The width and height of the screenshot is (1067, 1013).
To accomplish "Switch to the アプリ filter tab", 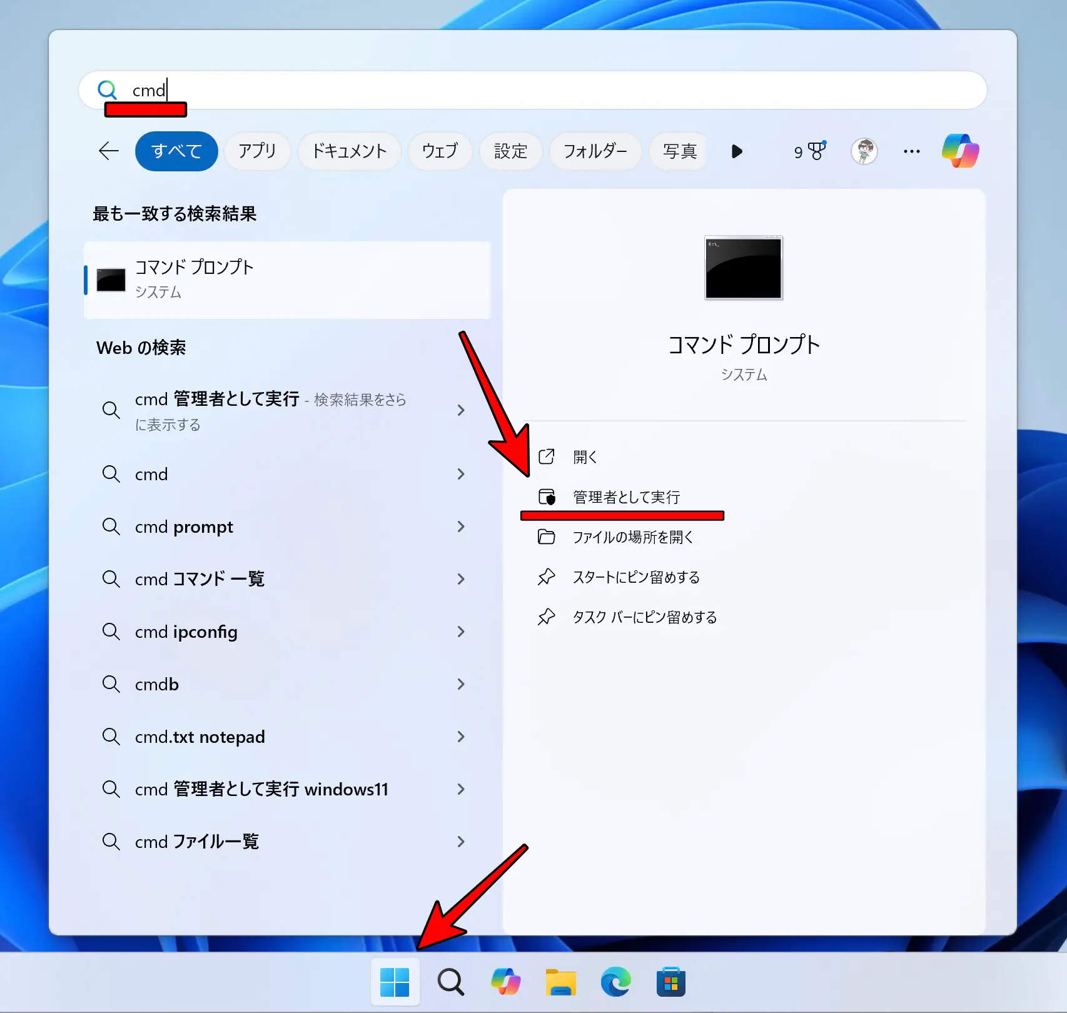I will [x=257, y=151].
